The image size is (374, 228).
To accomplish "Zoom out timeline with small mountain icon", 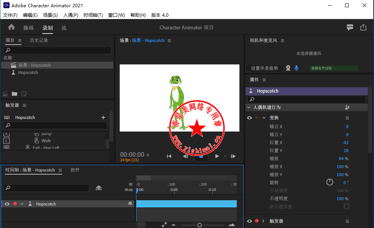I will 173,225.
